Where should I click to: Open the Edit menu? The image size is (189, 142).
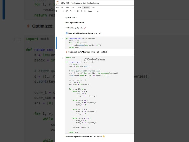(62, 7)
